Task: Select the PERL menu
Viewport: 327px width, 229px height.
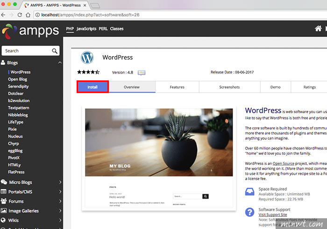Action: tap(103, 29)
